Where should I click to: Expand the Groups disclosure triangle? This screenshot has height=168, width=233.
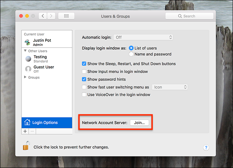[25, 77]
